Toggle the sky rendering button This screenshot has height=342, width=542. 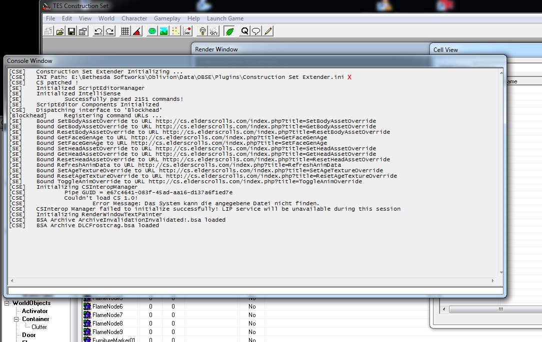click(213, 31)
